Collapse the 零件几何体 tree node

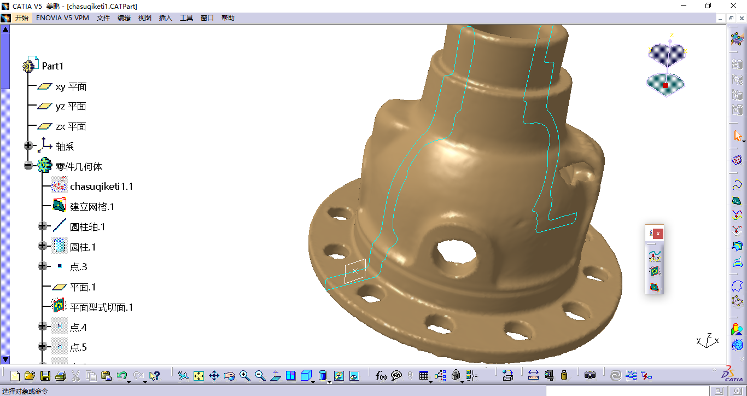click(28, 166)
